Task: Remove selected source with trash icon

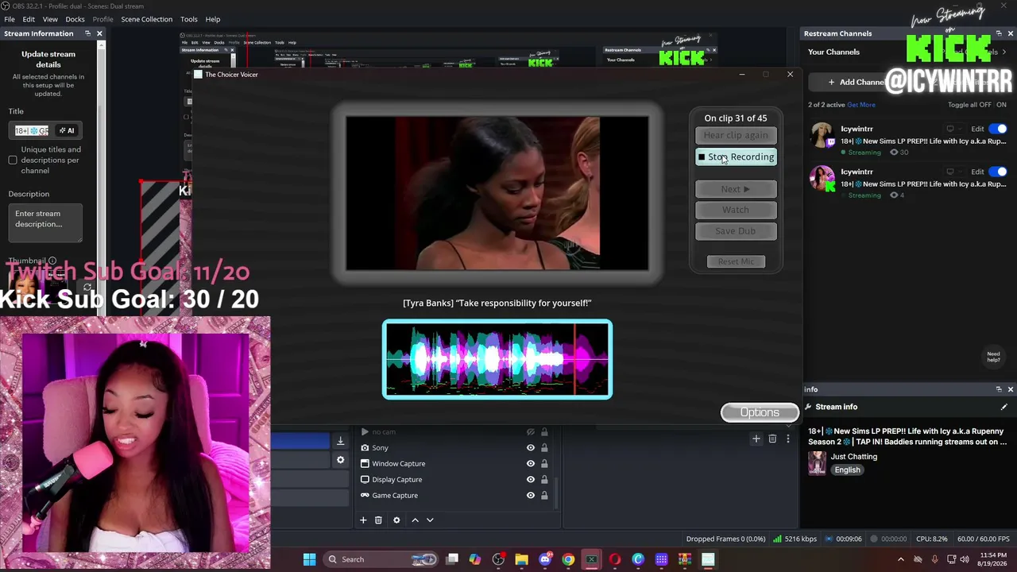Action: click(x=378, y=520)
